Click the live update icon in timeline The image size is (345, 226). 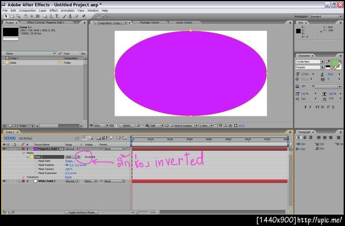[85, 138]
